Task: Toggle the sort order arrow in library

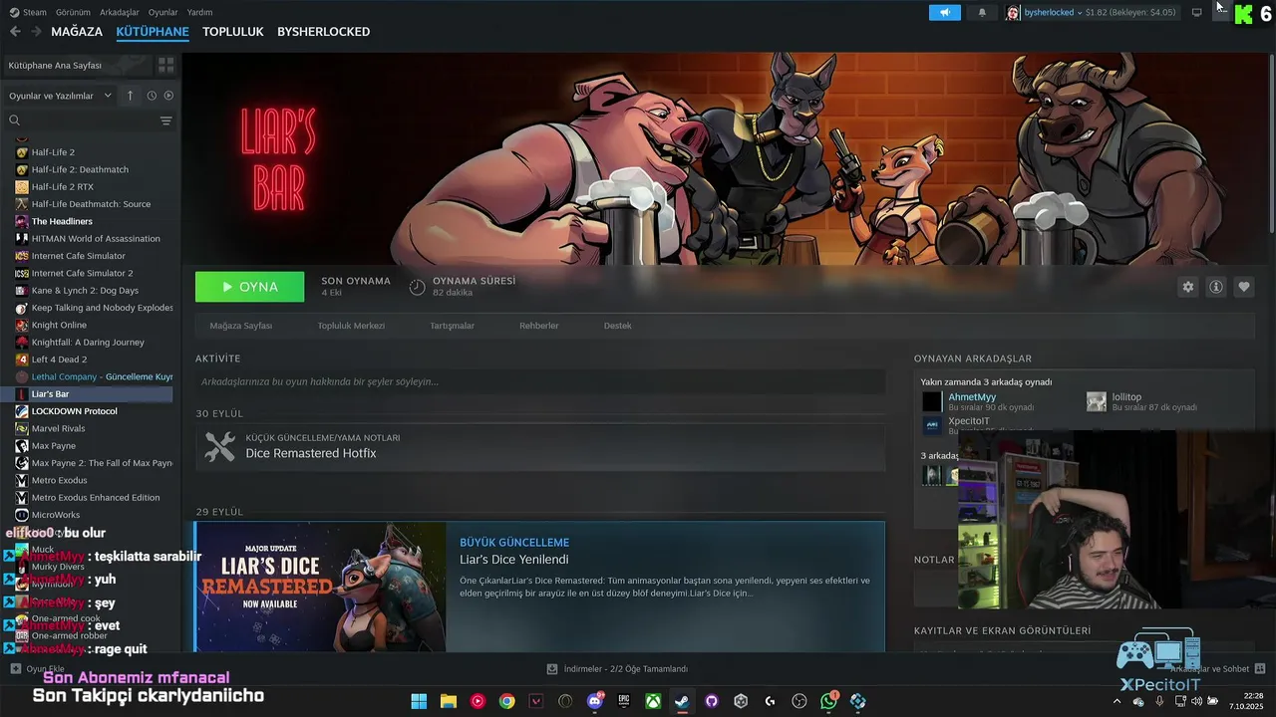Action: (x=130, y=96)
